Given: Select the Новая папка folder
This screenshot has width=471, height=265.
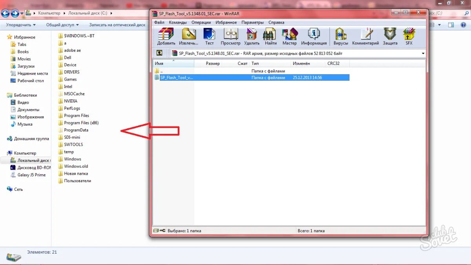Looking at the screenshot, I should [x=73, y=174].
